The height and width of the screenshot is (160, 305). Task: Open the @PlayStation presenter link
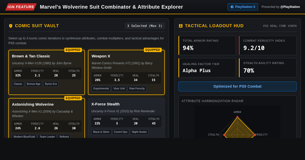[290, 7]
